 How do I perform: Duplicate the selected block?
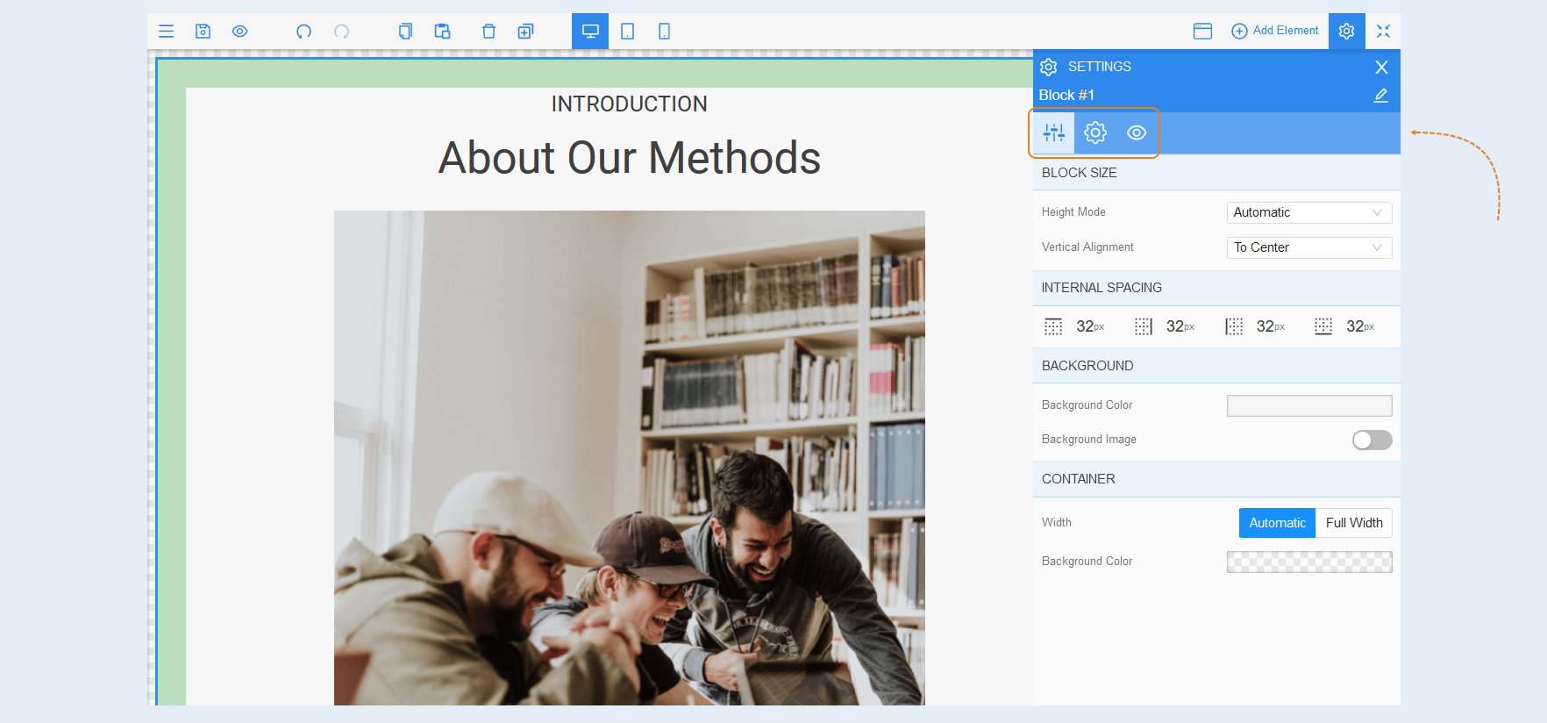point(525,32)
